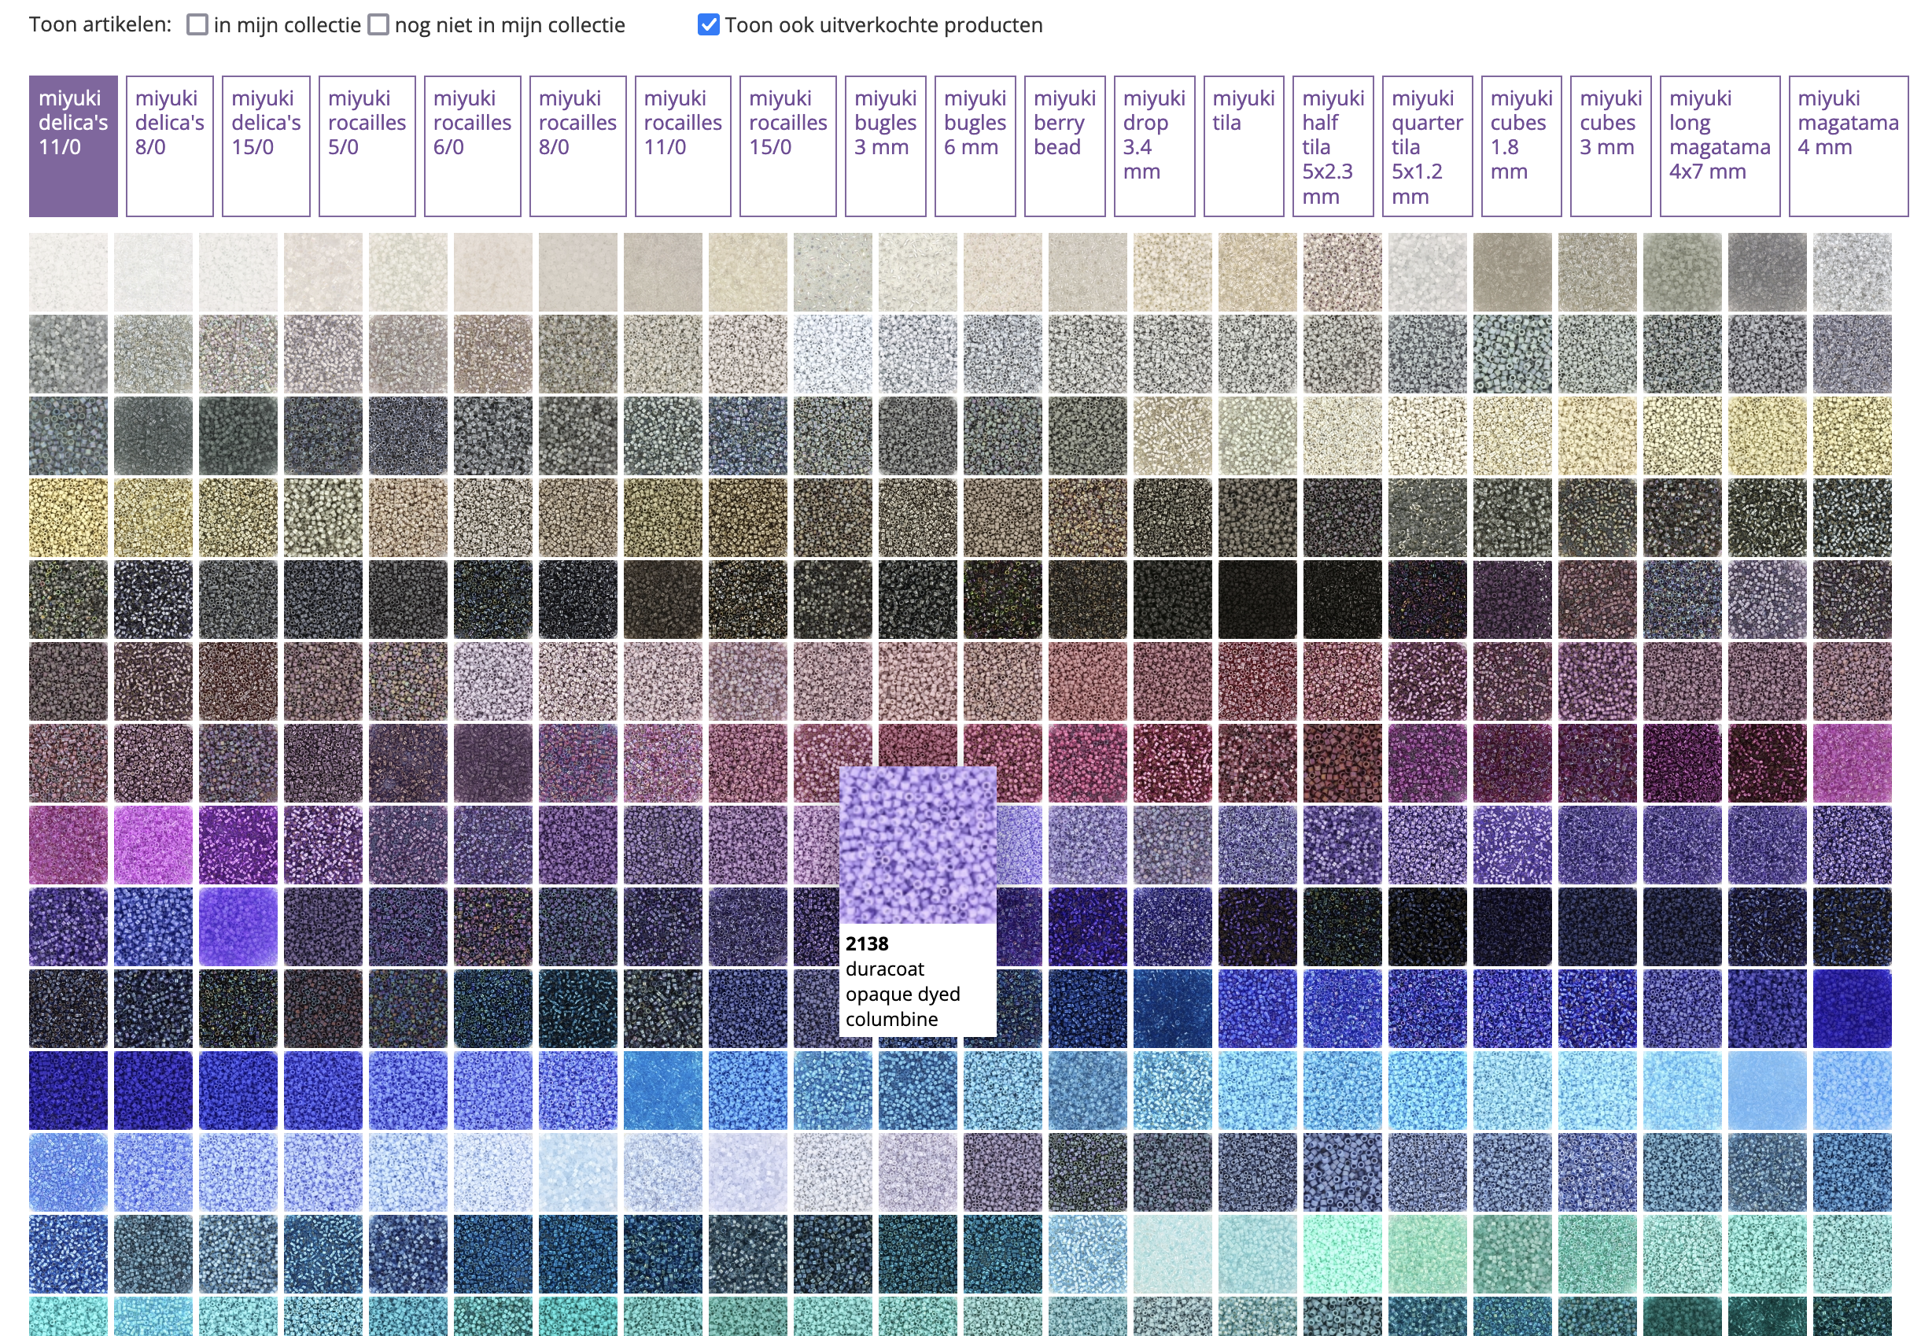This screenshot has height=1336, width=1921.
Task: Open the miyuki rocailles 8/0 tab
Action: tap(578, 146)
